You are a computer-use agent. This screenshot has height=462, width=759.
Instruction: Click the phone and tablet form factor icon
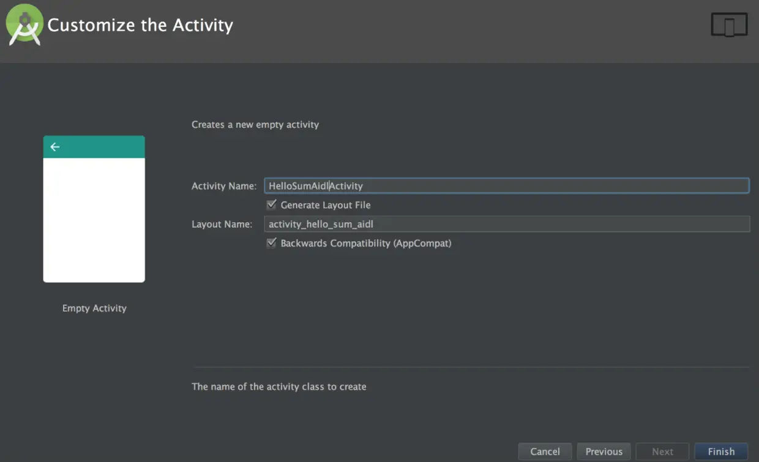tap(729, 25)
